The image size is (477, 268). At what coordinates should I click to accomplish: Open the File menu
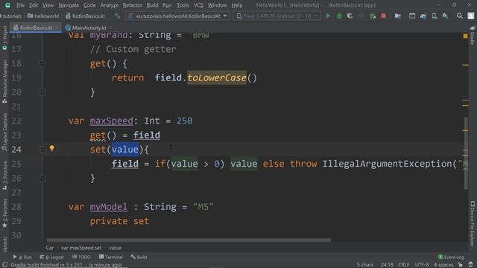pyautogui.click(x=20, y=5)
